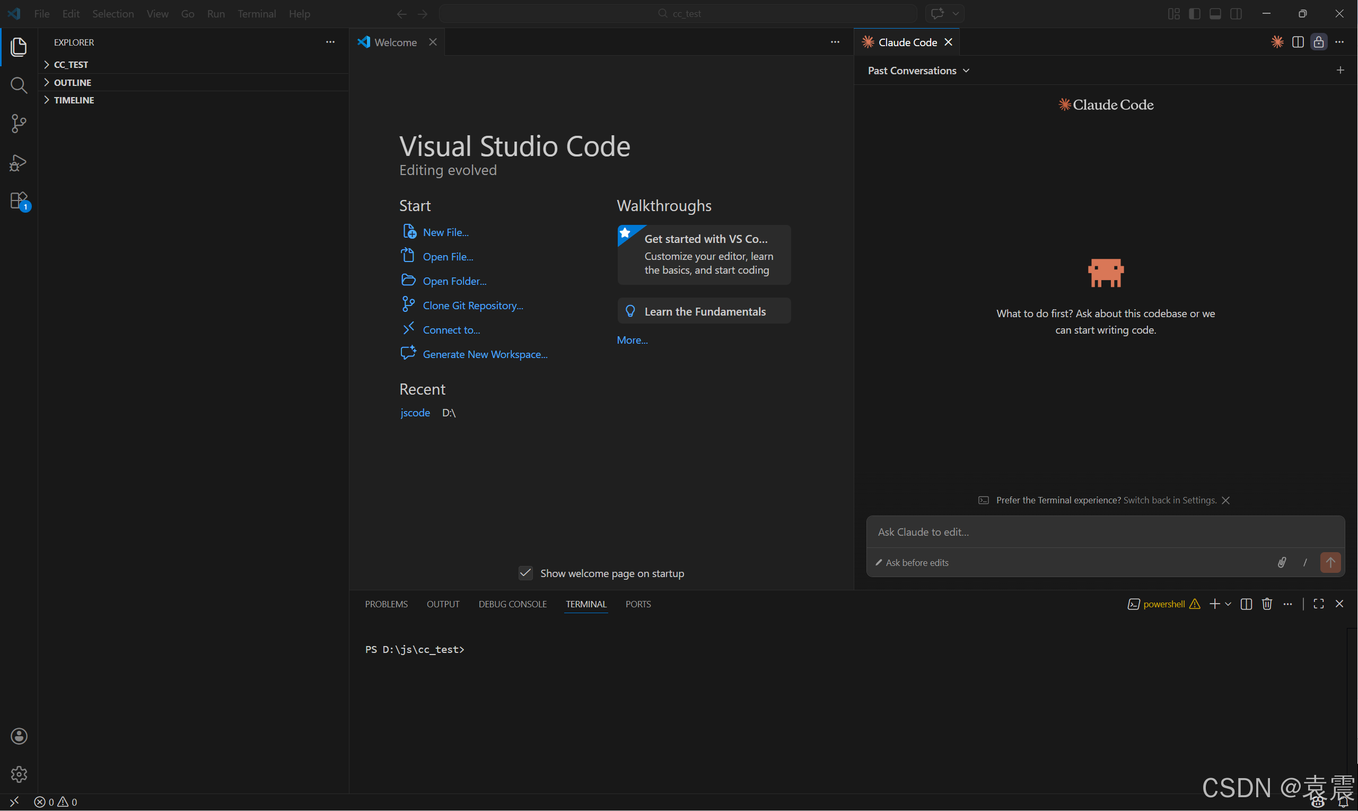Click the Manage gear icon
Image resolution: width=1358 pixels, height=811 pixels.
(19, 774)
